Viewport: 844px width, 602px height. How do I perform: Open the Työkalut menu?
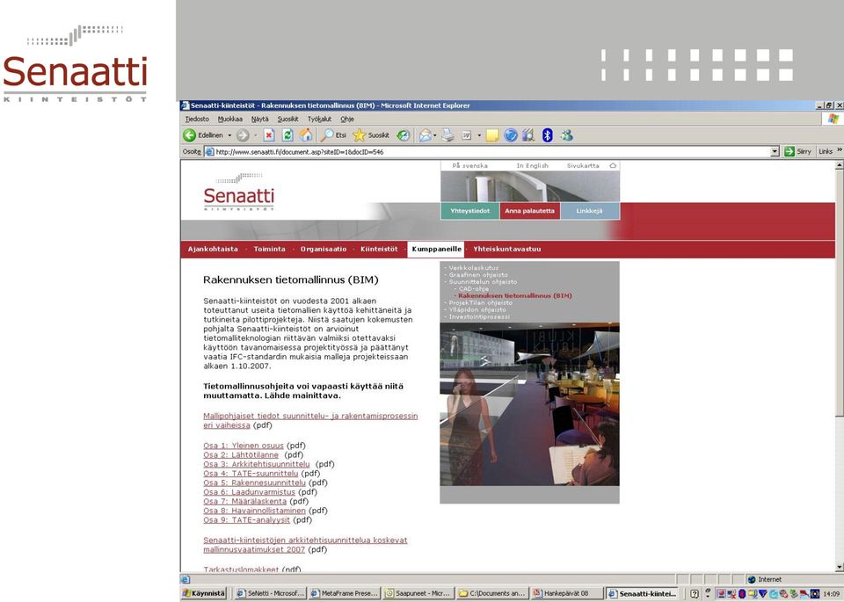(x=319, y=119)
